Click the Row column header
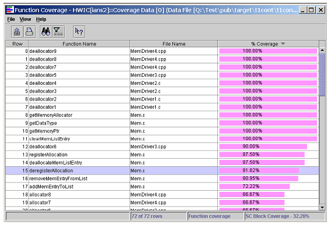 (17, 44)
